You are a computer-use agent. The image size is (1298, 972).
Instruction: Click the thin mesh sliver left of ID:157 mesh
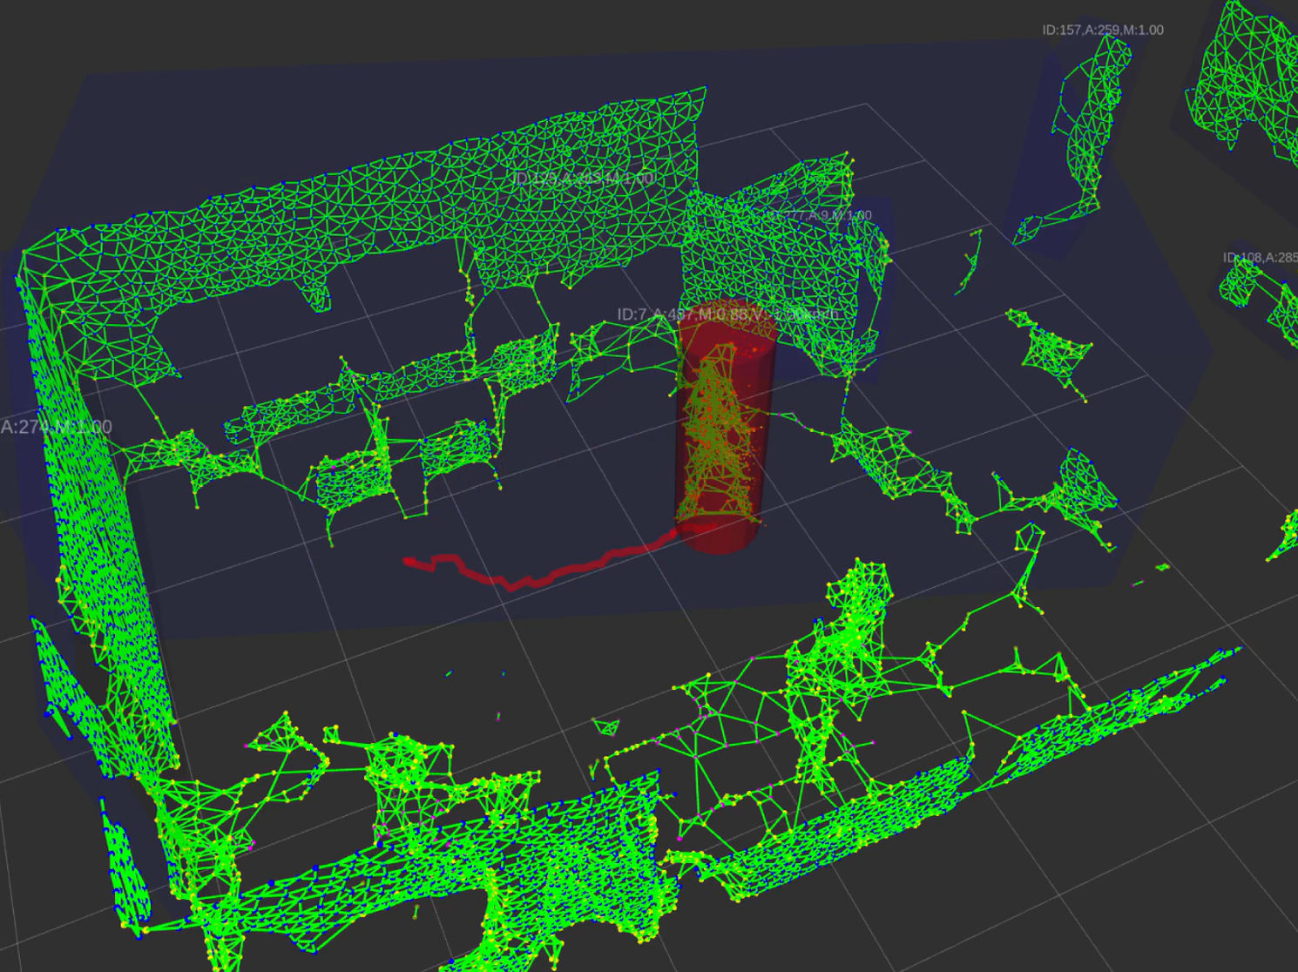[969, 261]
